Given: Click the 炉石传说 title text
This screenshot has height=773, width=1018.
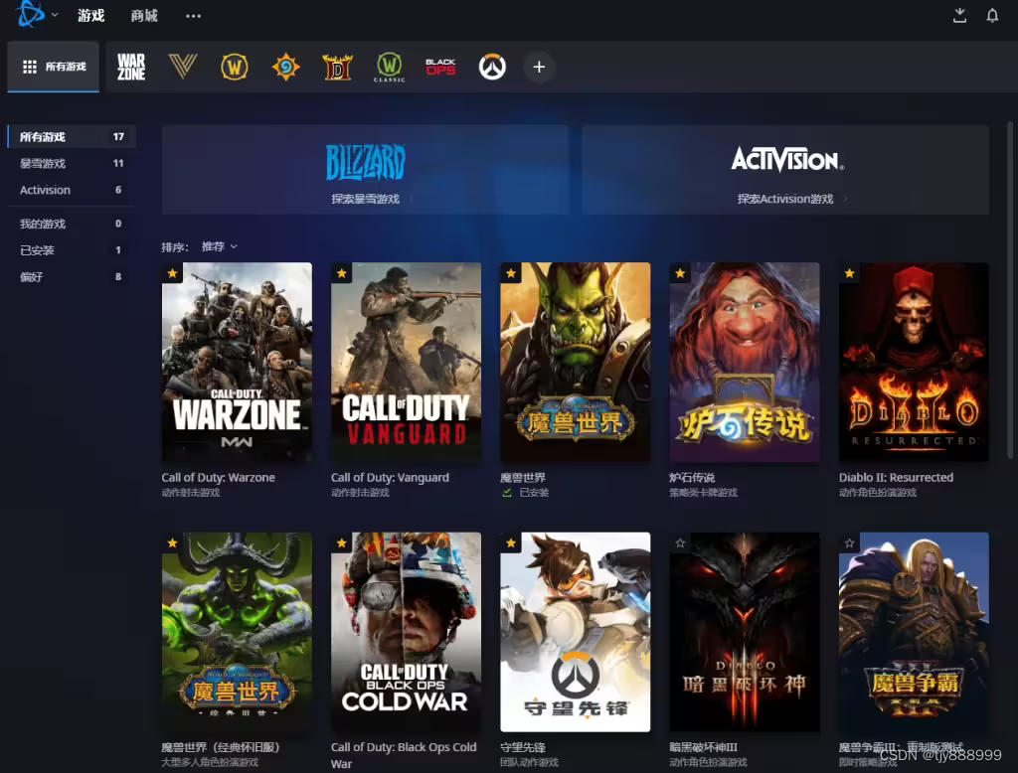Looking at the screenshot, I should tap(692, 478).
